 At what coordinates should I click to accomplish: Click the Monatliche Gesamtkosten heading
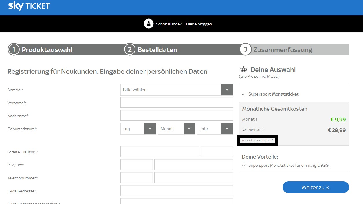(275, 109)
